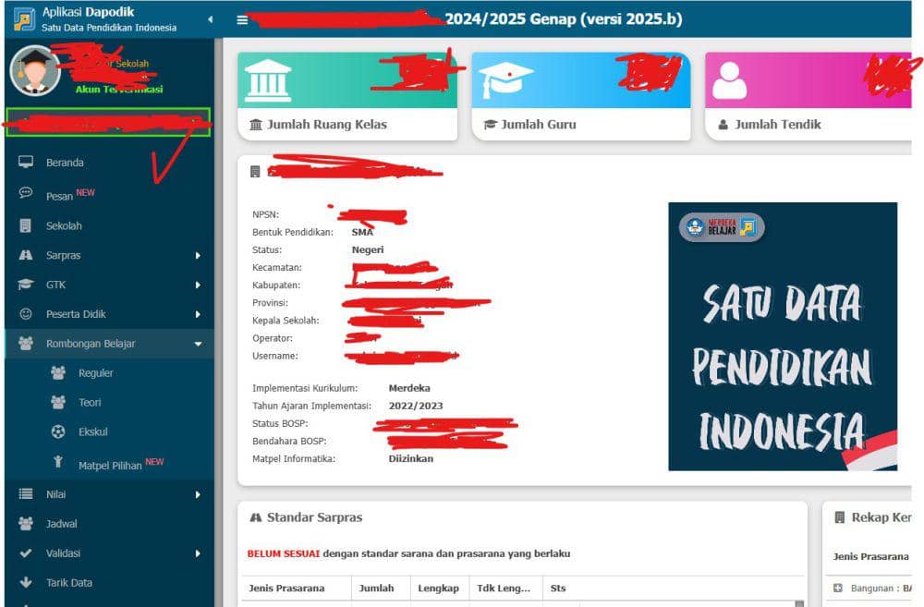Screen dimensions: 924x607
Task: Click the Akun Terverifikasi label
Action: pos(119,90)
